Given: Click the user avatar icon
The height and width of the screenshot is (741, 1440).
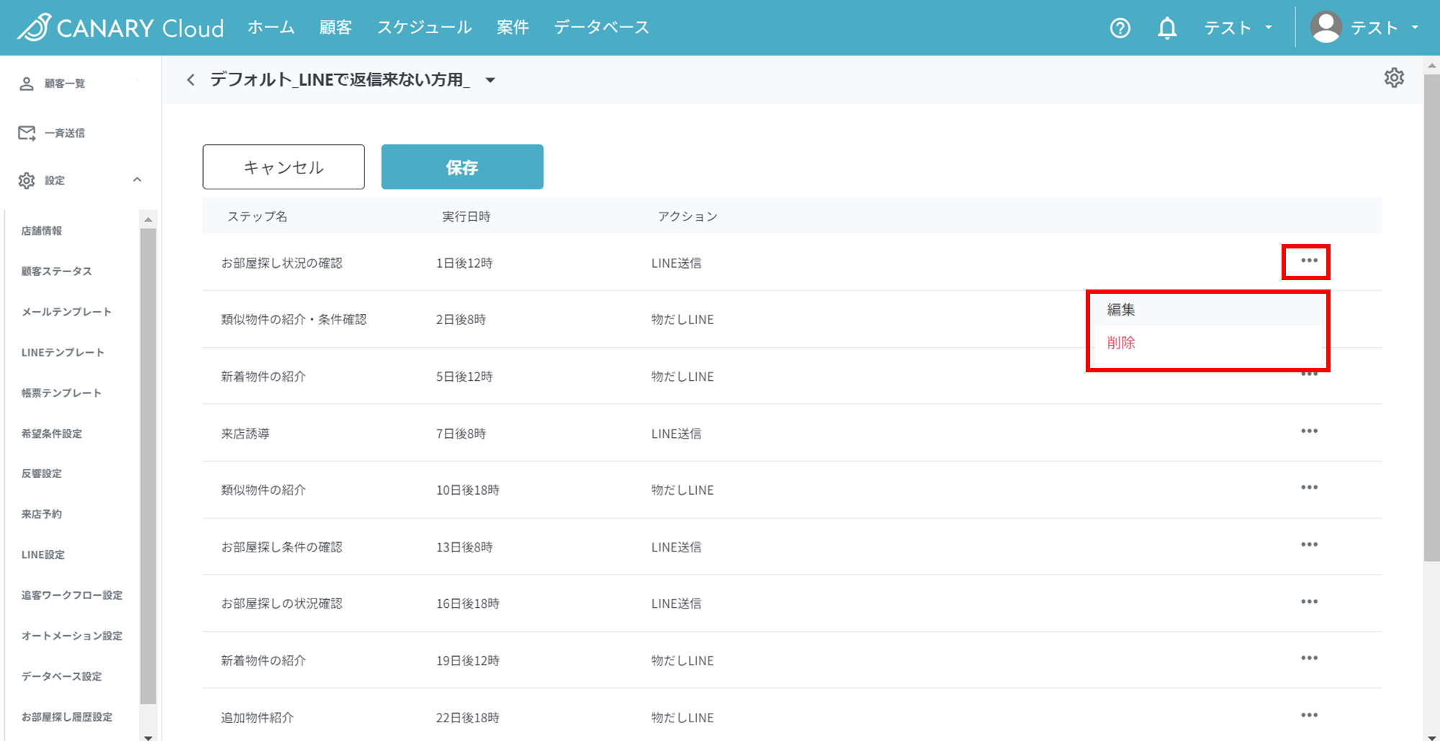Looking at the screenshot, I should click(1326, 27).
